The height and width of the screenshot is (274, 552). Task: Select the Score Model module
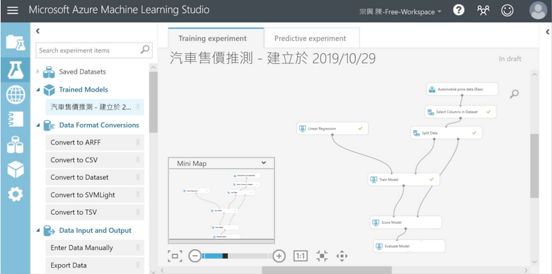pos(406,222)
